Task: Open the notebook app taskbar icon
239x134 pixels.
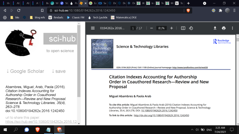Action: tap(48, 130)
